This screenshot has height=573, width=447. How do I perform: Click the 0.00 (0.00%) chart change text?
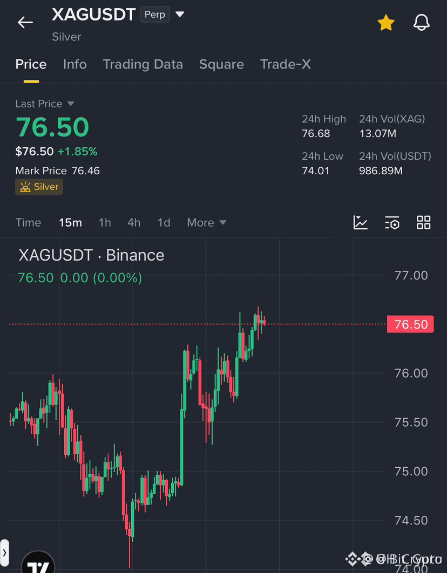pyautogui.click(x=101, y=278)
